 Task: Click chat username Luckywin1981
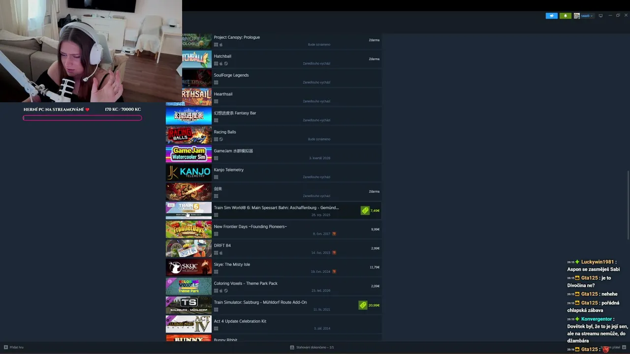[597, 262]
